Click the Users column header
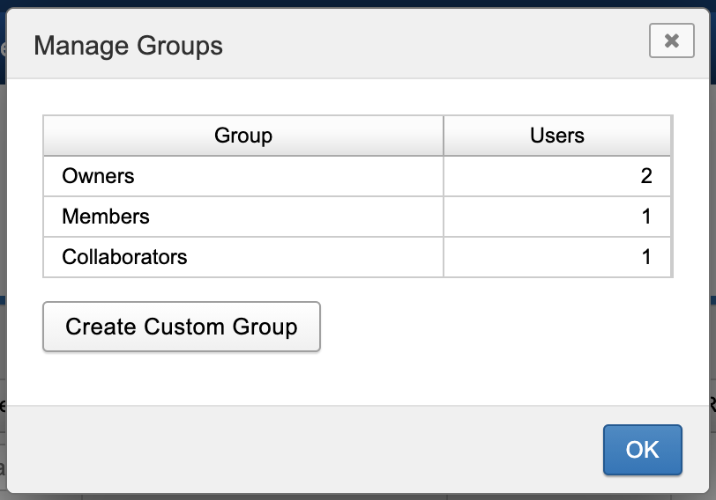Viewport: 716px width, 500px height. [556, 136]
